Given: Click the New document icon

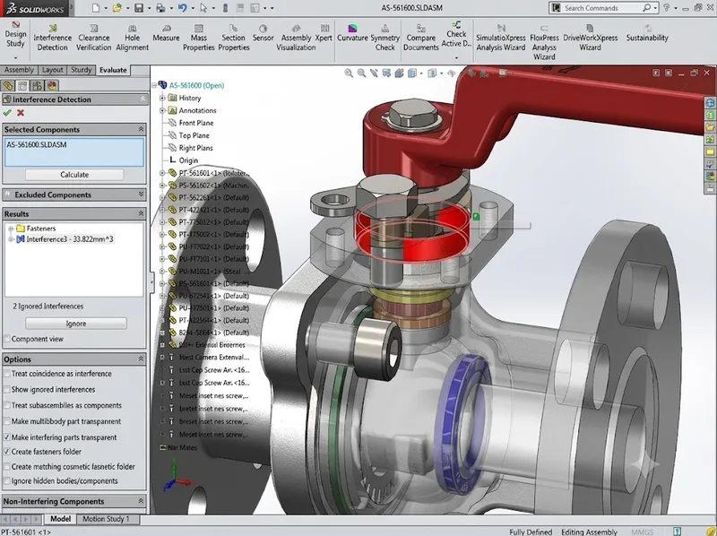Looking at the screenshot, I should pos(96,8).
